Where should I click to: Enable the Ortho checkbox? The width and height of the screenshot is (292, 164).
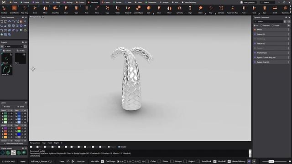point(147,161)
